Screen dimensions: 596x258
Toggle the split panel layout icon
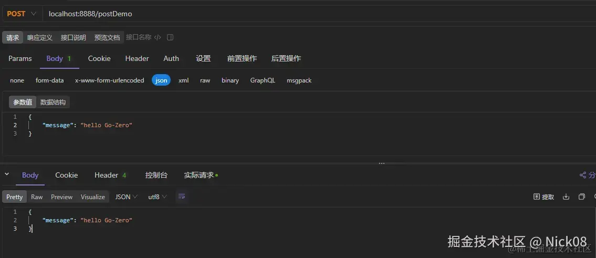(x=170, y=37)
